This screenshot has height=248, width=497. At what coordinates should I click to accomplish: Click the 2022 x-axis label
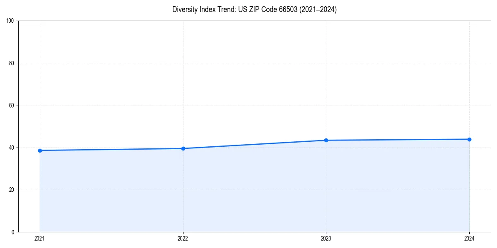183,238
